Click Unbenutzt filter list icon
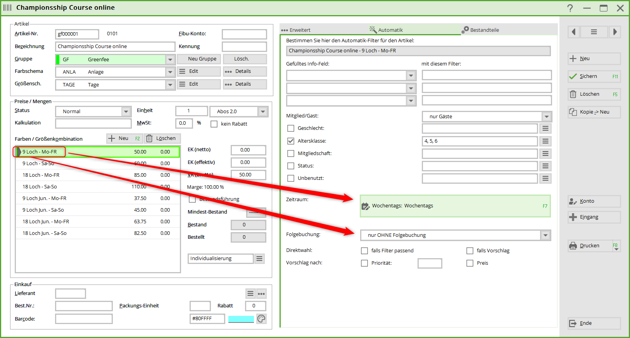This screenshot has width=630, height=338. [x=545, y=178]
